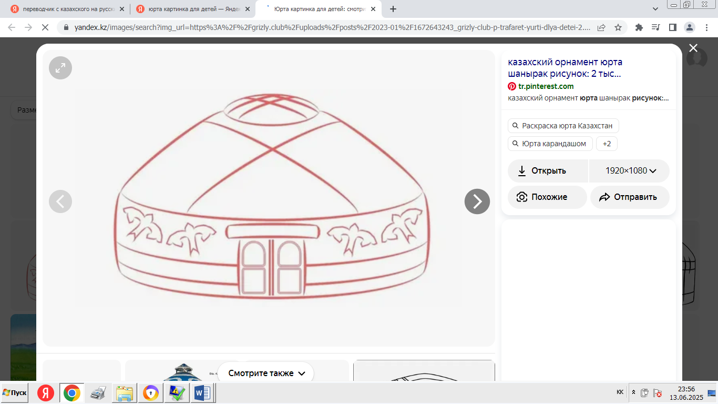
Task: Toggle the browser side panel
Action: (x=672, y=27)
